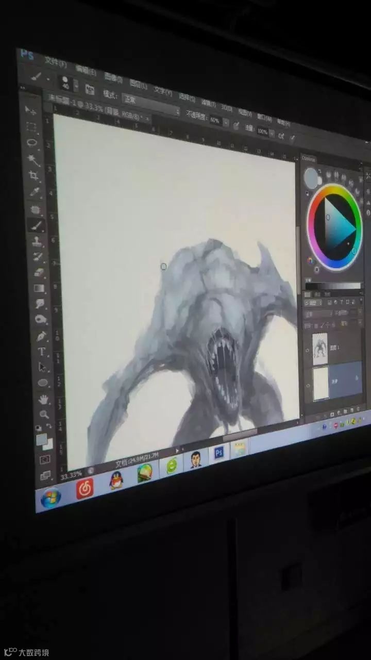Select the Zoom tool
Image resolution: width=371 pixels, height=660 pixels.
(x=44, y=414)
